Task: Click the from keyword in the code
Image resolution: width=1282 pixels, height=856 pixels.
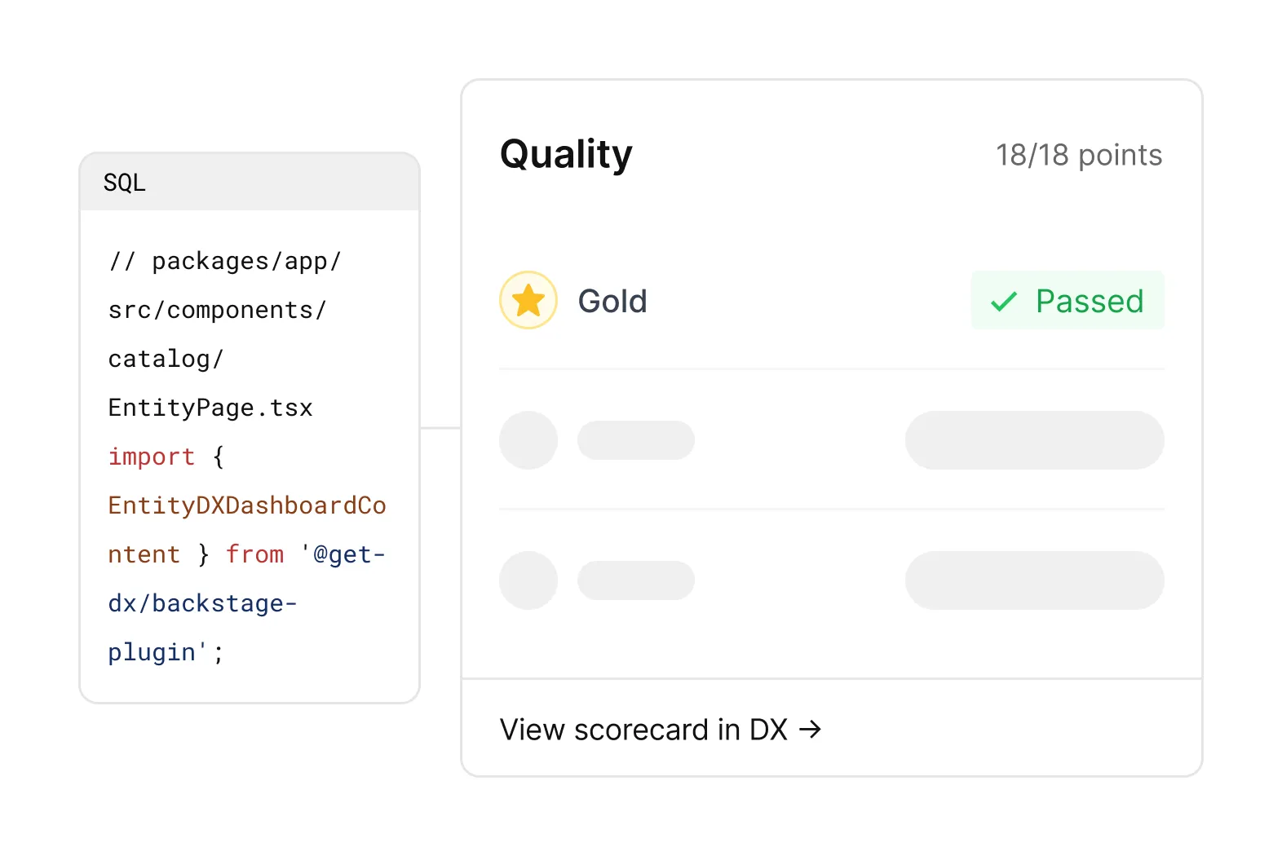Action: (255, 554)
